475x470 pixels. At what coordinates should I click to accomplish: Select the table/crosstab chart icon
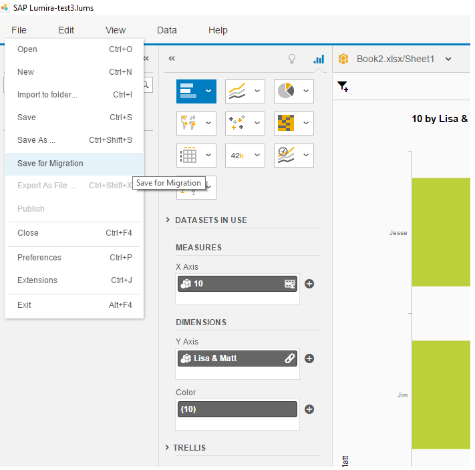coord(188,155)
